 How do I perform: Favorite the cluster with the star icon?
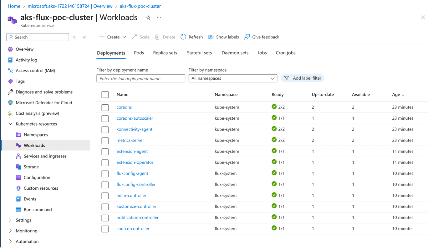pos(148,18)
